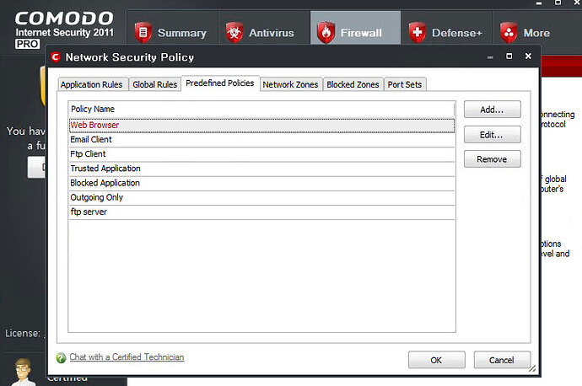
Task: Click the Remove button
Action: pyautogui.click(x=493, y=159)
